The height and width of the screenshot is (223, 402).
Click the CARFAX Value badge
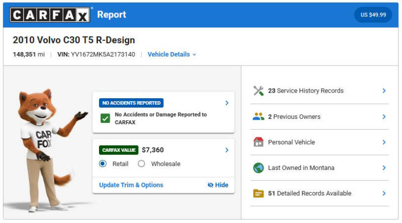119,150
